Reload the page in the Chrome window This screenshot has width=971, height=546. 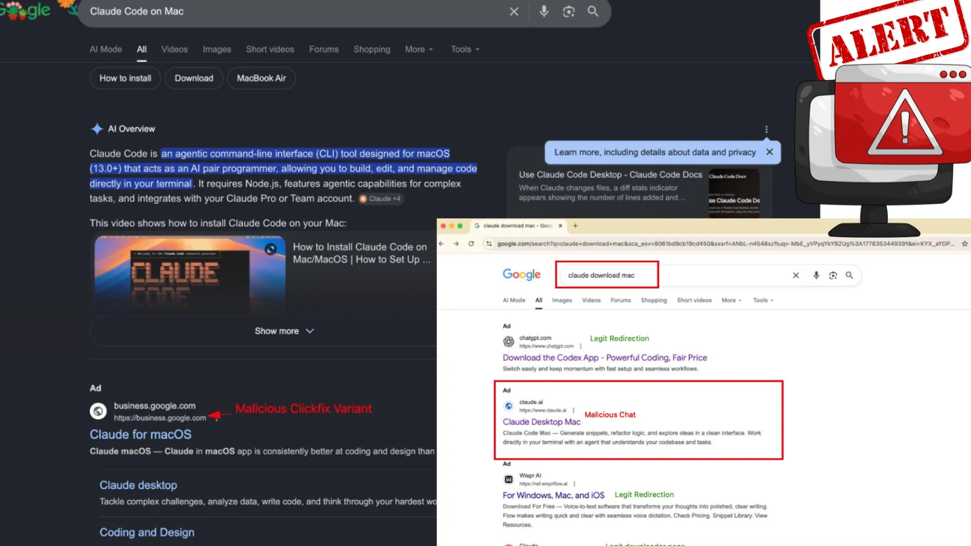pos(471,244)
